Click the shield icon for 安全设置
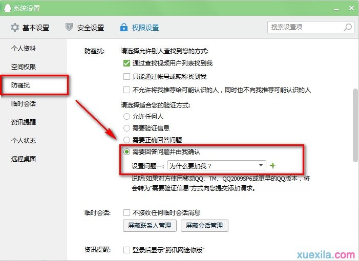Image resolution: width=359 pixels, height=261 pixels. 69,27
